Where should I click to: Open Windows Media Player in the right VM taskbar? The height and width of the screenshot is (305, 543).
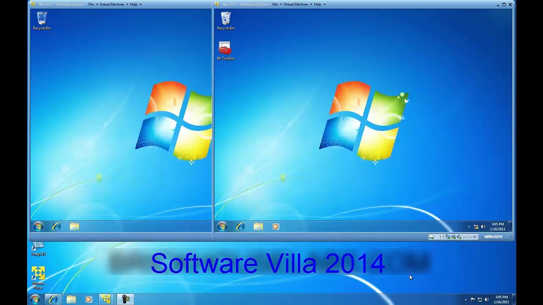276,227
